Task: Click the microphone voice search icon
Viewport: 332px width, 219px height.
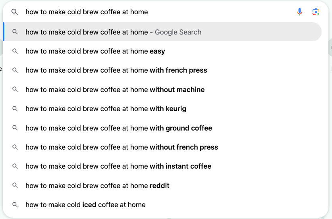Action: [299, 12]
